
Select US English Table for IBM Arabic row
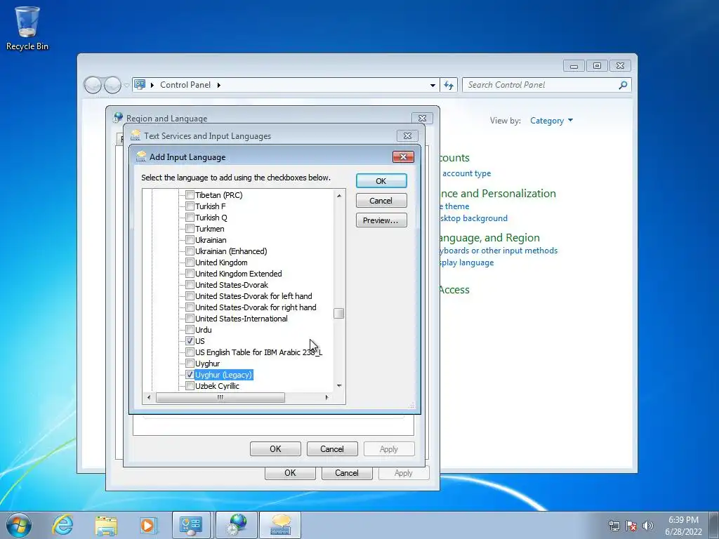coord(258,352)
